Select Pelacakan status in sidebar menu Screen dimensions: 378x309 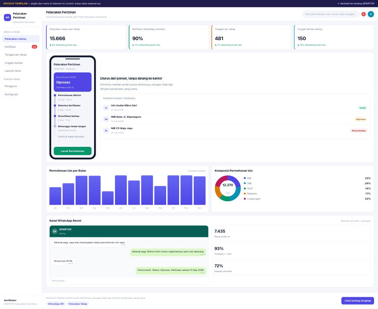(21, 39)
